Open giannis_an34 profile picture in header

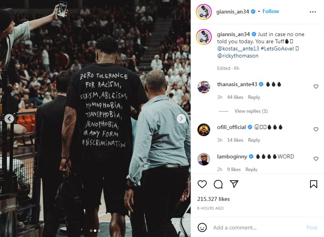pos(204,12)
